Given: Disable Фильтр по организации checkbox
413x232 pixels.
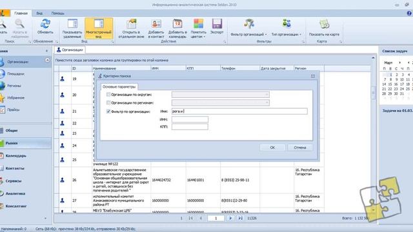Looking at the screenshot, I should coord(108,111).
